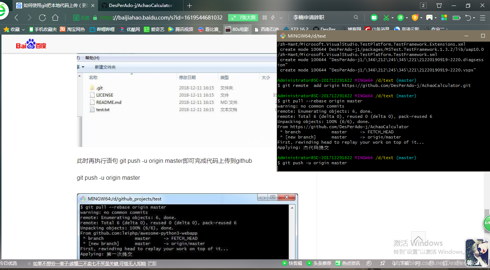This screenshot has width=490, height=270.
Task: Click the 快剪辑 status bar item
Action: click(x=292, y=263)
